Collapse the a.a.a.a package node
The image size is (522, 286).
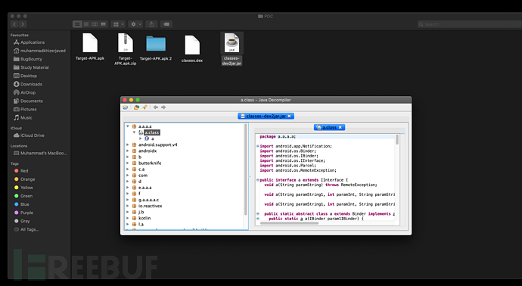click(128, 126)
